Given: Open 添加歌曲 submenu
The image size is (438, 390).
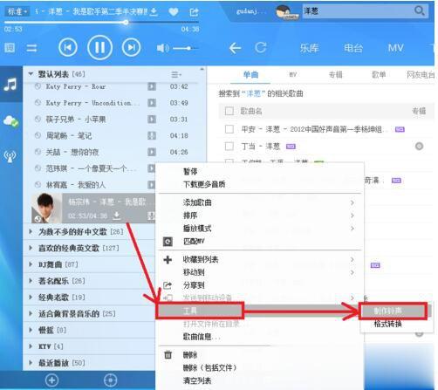Looking at the screenshot, I should coord(259,202).
